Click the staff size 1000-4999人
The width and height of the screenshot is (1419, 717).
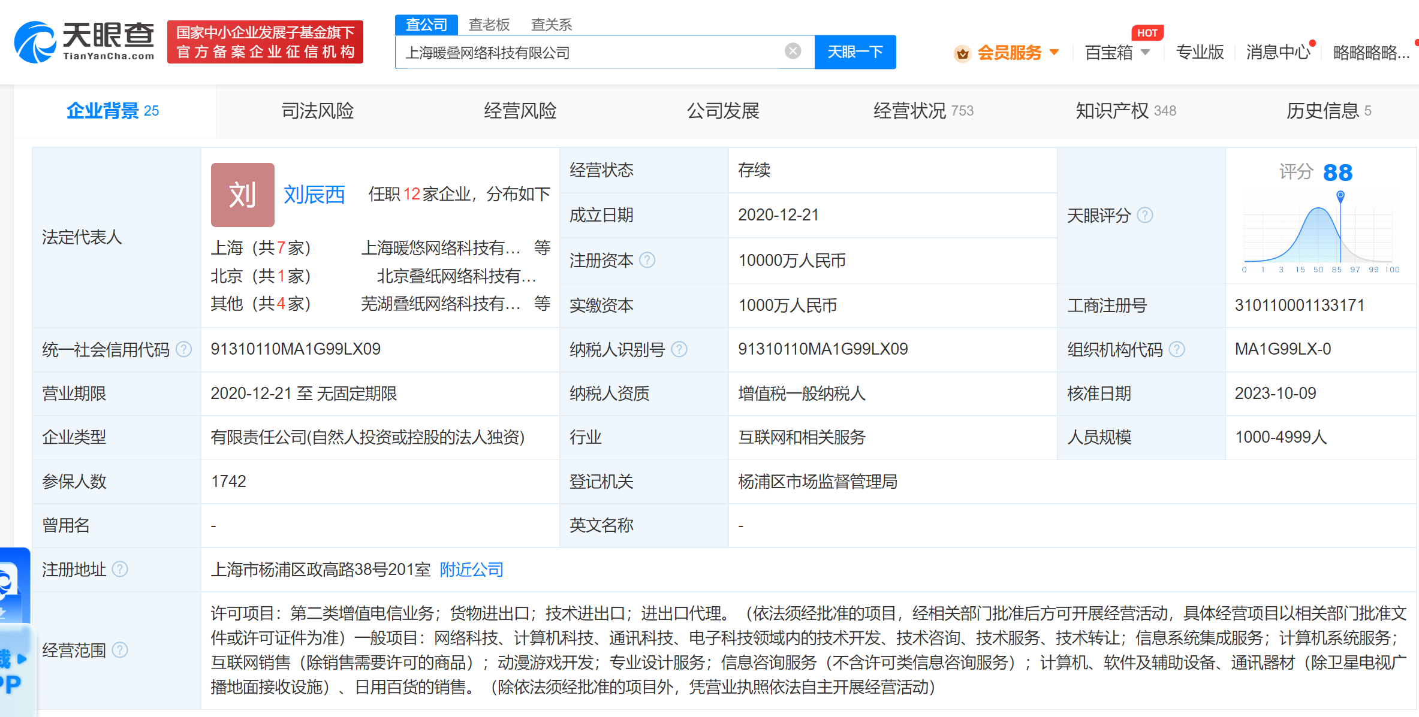coord(1281,437)
